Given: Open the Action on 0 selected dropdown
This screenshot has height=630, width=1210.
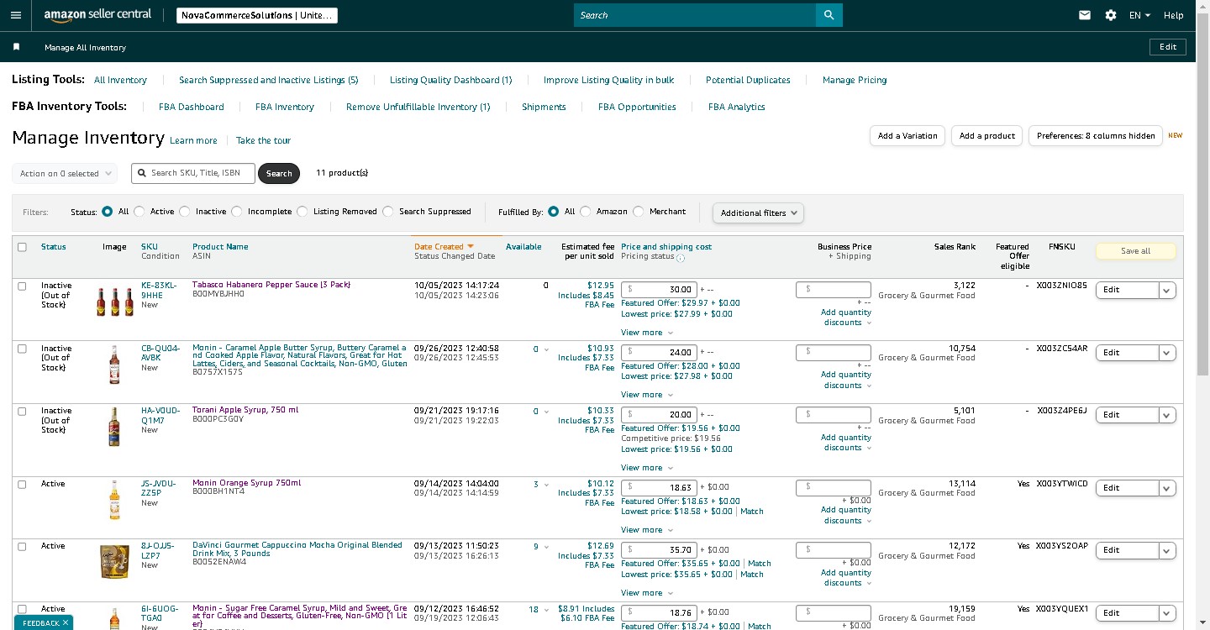Looking at the screenshot, I should tap(66, 173).
